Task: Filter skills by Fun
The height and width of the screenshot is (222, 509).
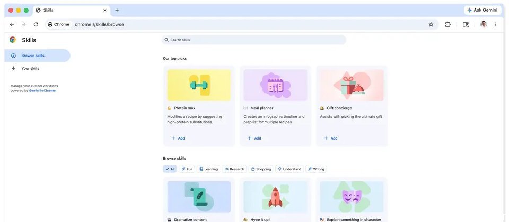Action: coord(187,169)
